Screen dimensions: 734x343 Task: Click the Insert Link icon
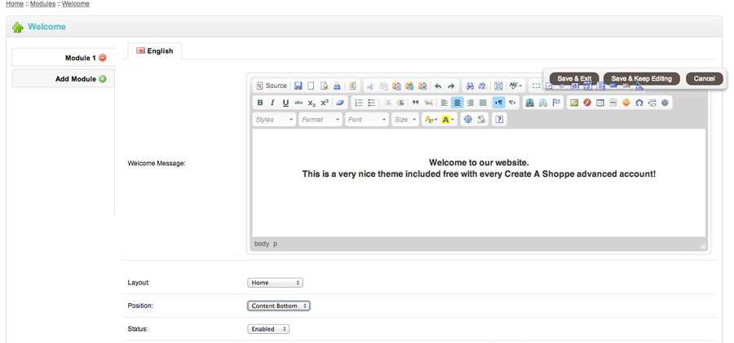tap(530, 103)
